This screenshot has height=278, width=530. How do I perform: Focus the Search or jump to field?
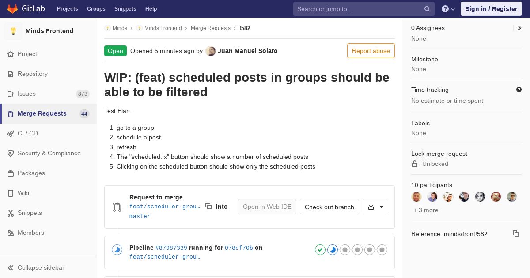[358, 9]
